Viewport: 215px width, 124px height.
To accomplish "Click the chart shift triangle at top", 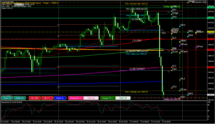I will [x=166, y=1].
